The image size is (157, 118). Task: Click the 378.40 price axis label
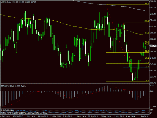(x=153, y=14)
